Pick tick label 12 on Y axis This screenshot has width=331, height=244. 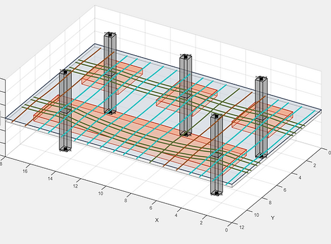[x=242, y=227]
